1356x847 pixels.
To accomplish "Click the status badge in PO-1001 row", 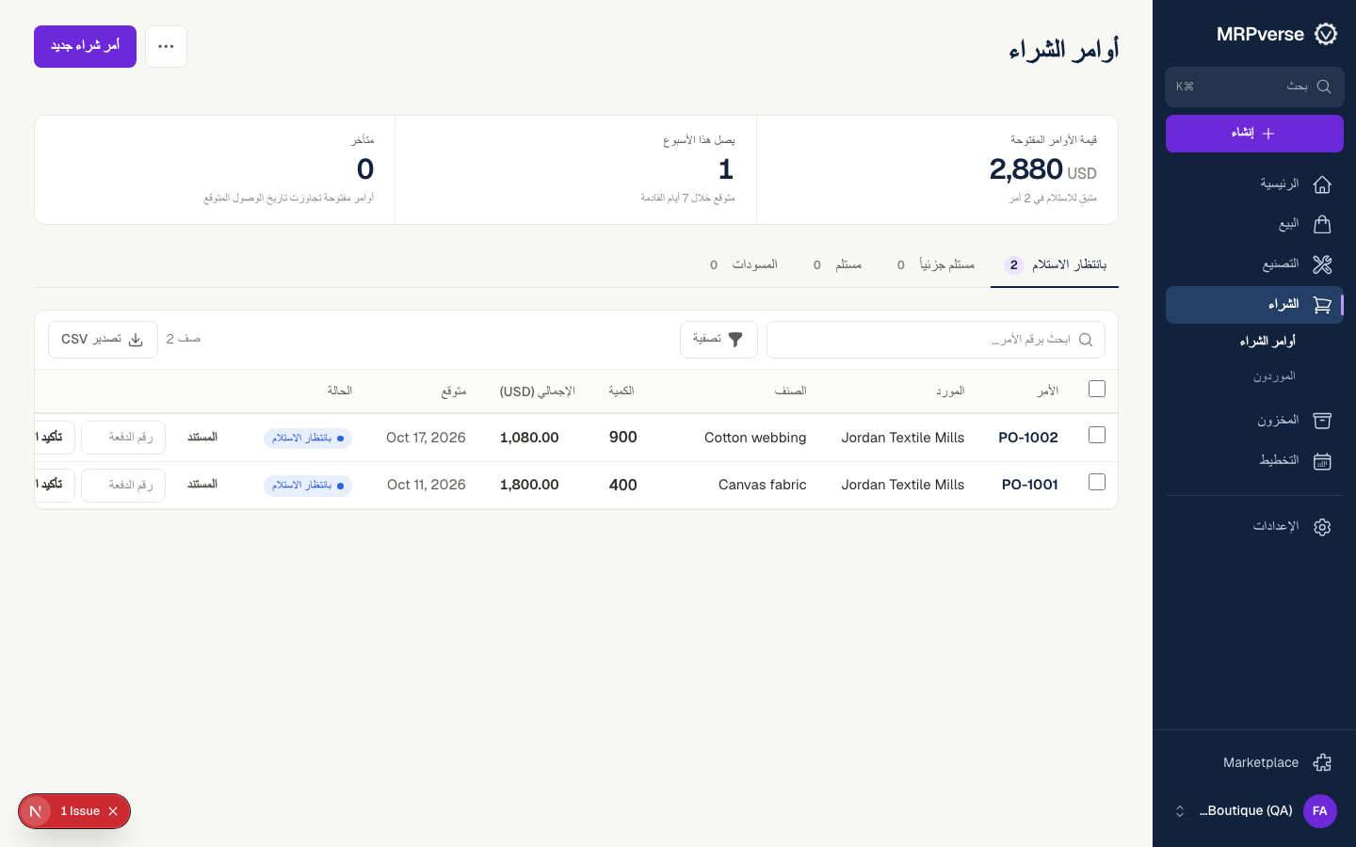I will [x=308, y=486].
